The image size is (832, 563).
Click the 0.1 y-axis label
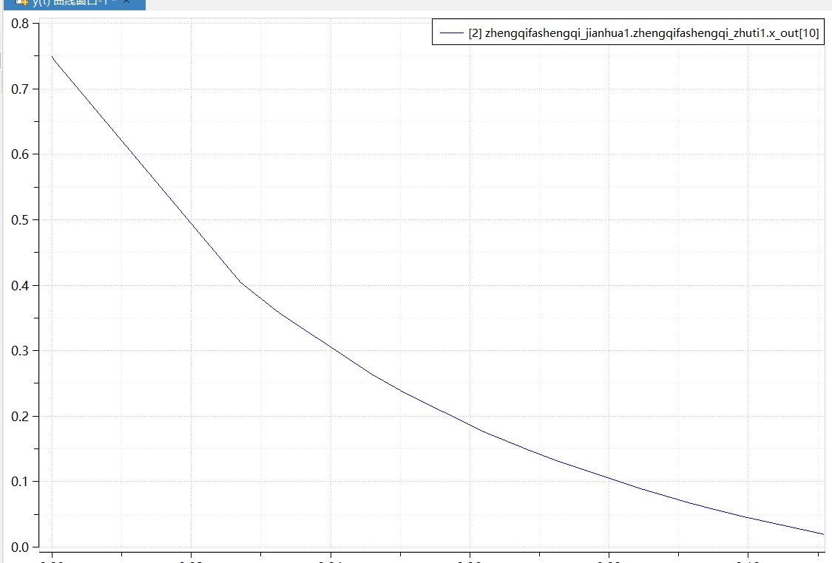click(20, 482)
